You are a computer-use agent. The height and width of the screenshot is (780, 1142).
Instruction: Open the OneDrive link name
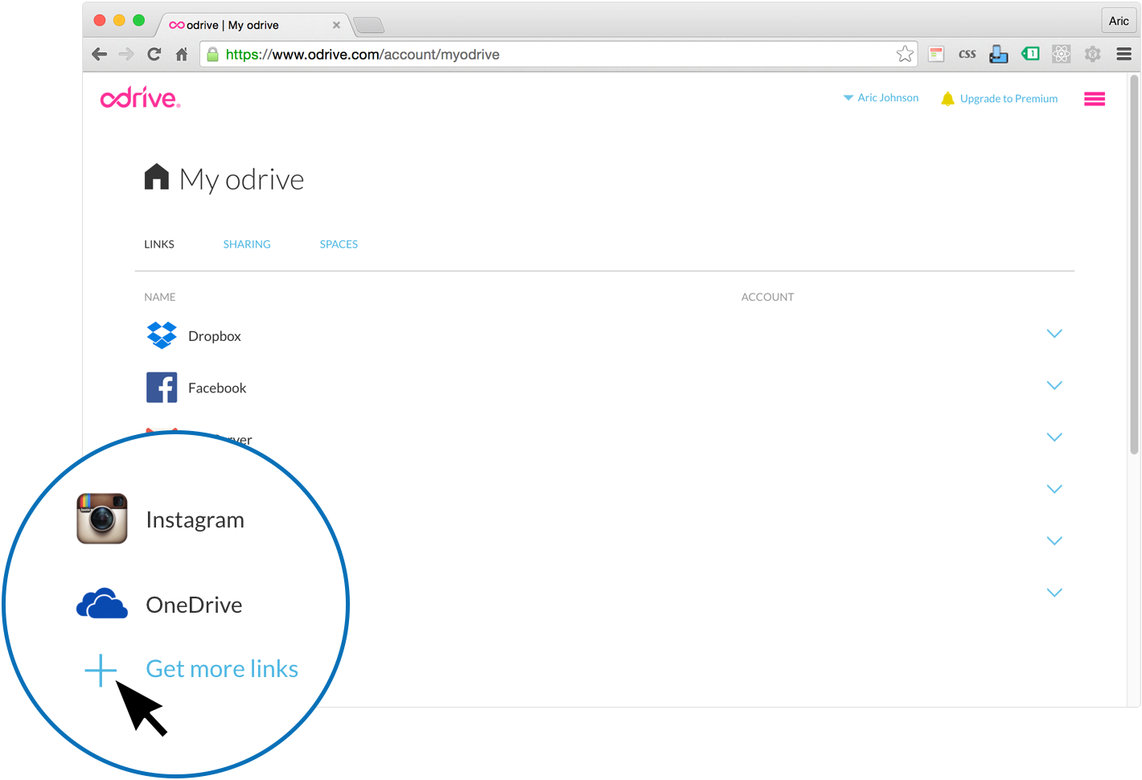pyautogui.click(x=194, y=605)
